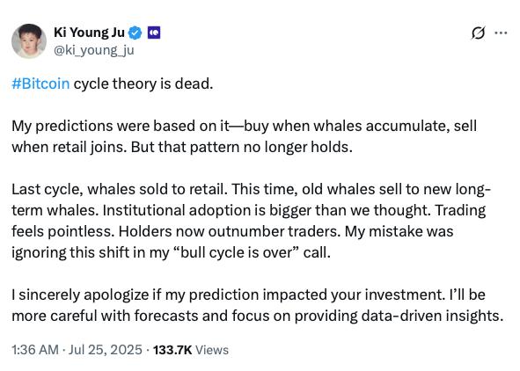The height and width of the screenshot is (371, 520).
Task: Open the purple affiliate badge beside the name
Action: tap(154, 33)
